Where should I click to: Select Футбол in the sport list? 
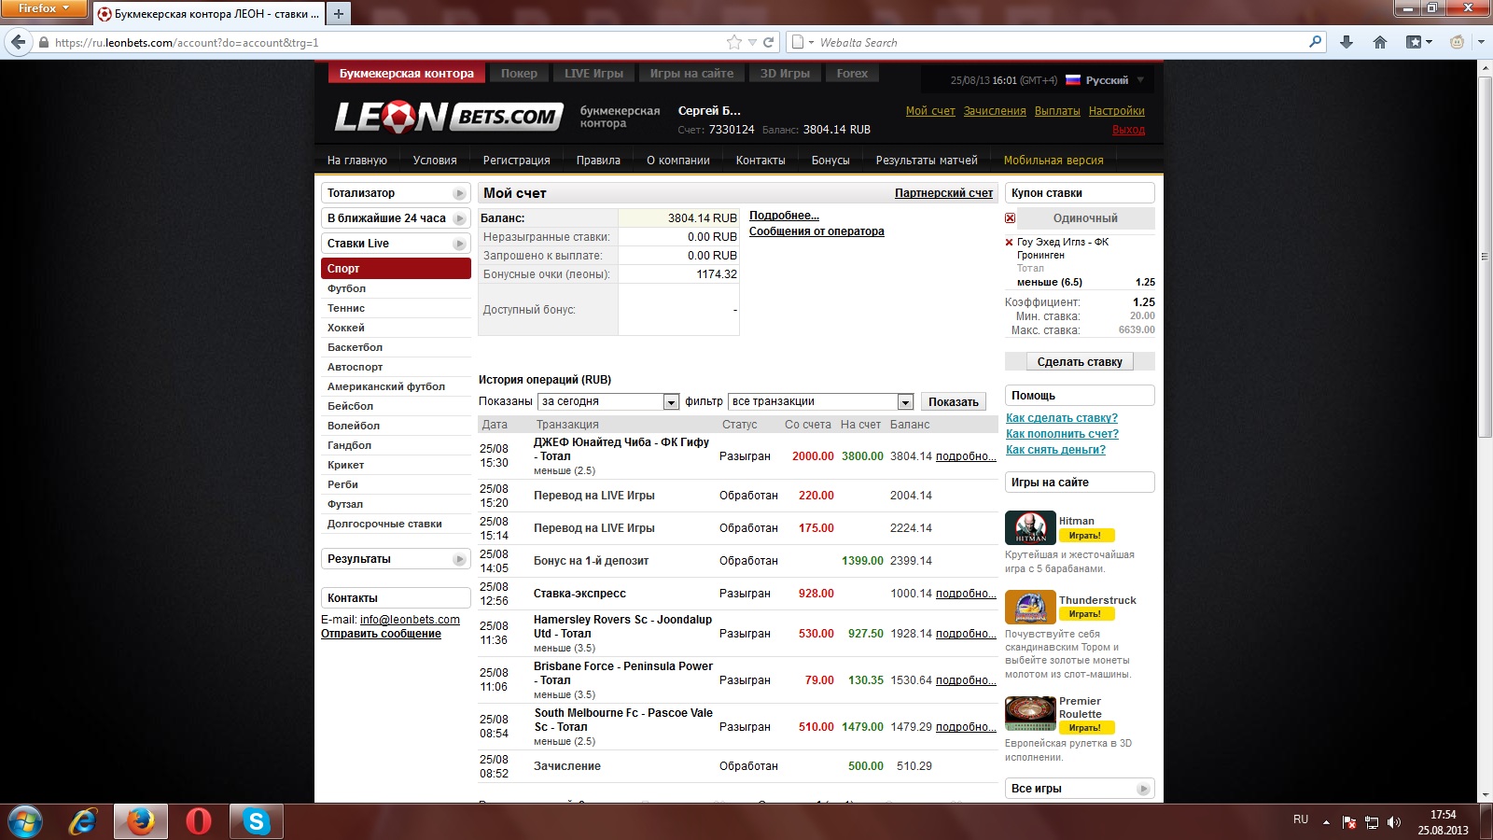pyautogui.click(x=346, y=288)
